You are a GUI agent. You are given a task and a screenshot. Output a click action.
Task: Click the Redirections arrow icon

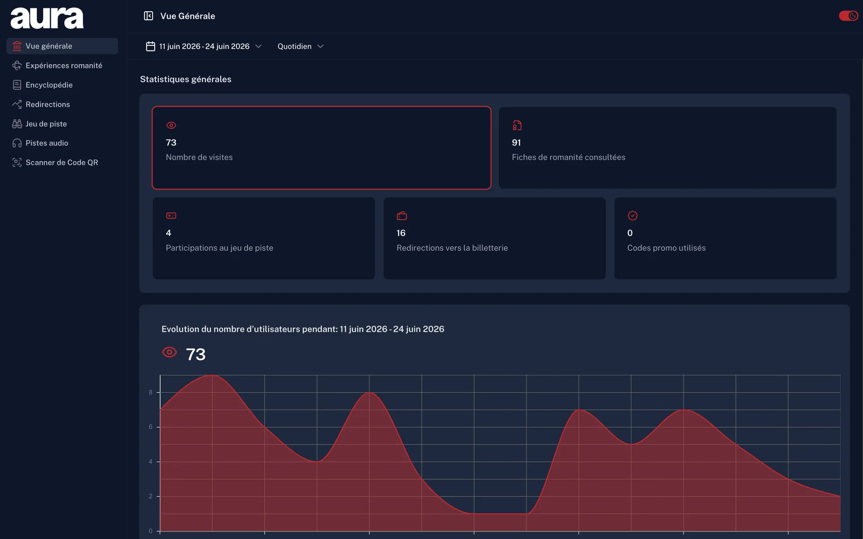(17, 104)
